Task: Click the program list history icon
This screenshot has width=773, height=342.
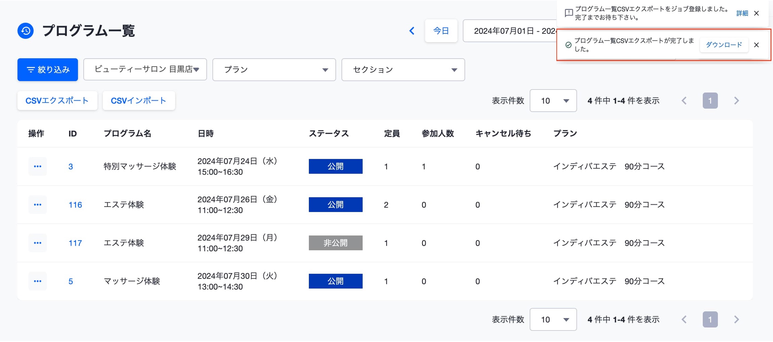Action: click(x=26, y=31)
